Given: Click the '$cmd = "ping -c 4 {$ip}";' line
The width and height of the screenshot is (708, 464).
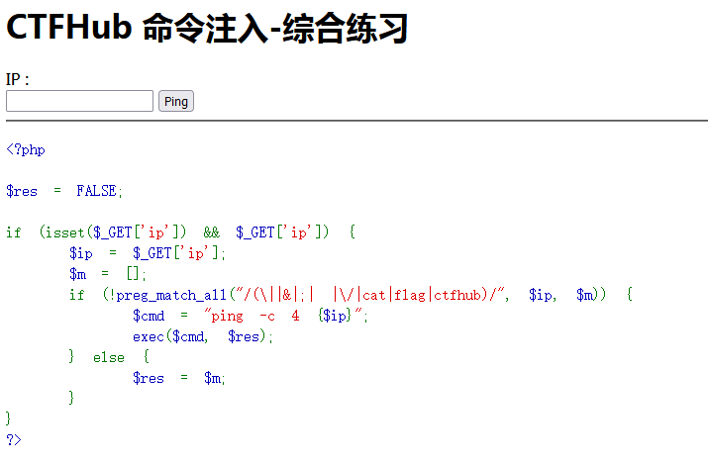Looking at the screenshot, I should click(x=251, y=316).
